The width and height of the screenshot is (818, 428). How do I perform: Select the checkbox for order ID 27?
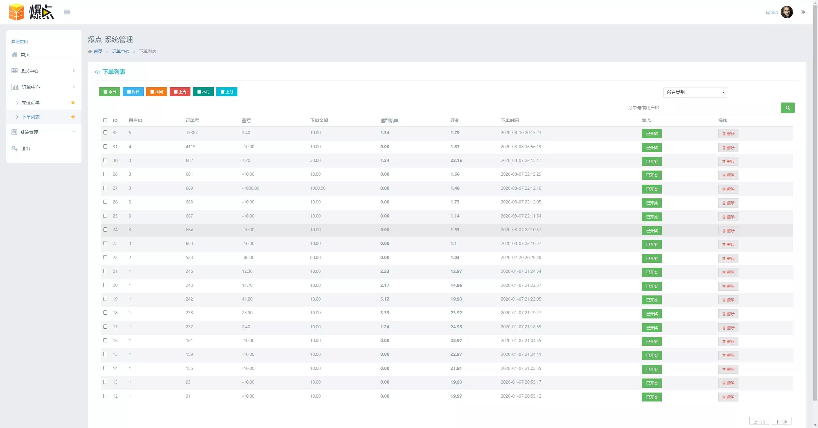pos(105,188)
